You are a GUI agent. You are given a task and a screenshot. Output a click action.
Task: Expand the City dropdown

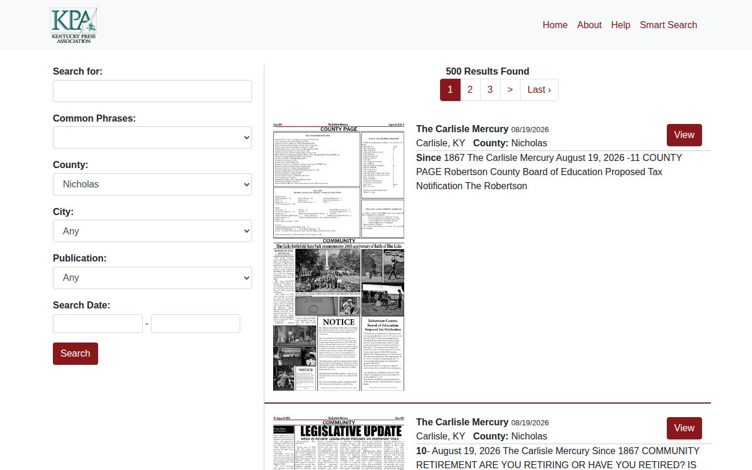[152, 231]
